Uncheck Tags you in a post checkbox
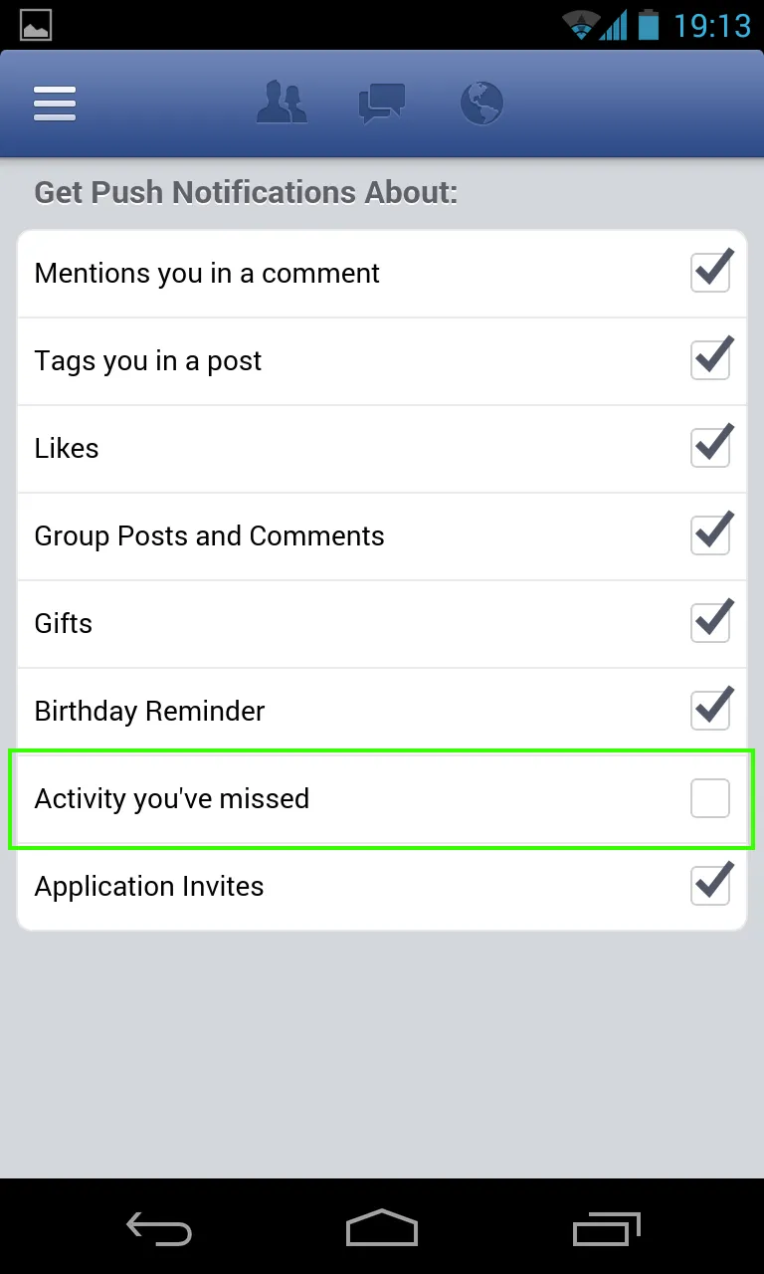The image size is (764, 1274). (711, 360)
